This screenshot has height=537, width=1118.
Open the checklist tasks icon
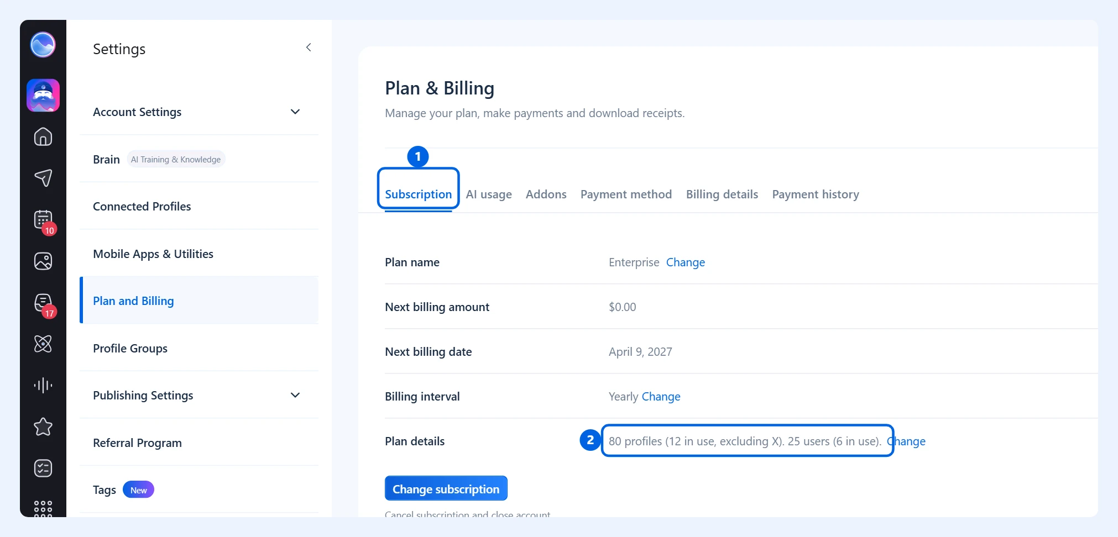(x=43, y=468)
